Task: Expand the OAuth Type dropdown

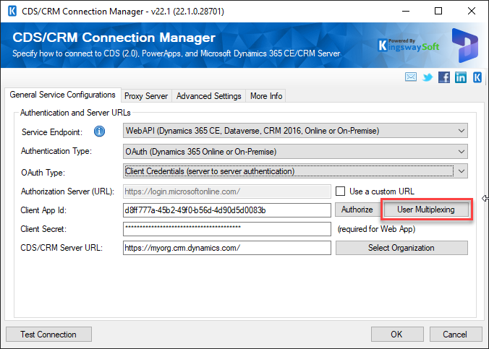Action: click(462, 171)
